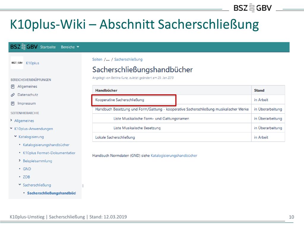Screen dimensions: 304x228
Task: Open Katalogisierungshandbücher in the page tree
Action: coord(46,145)
